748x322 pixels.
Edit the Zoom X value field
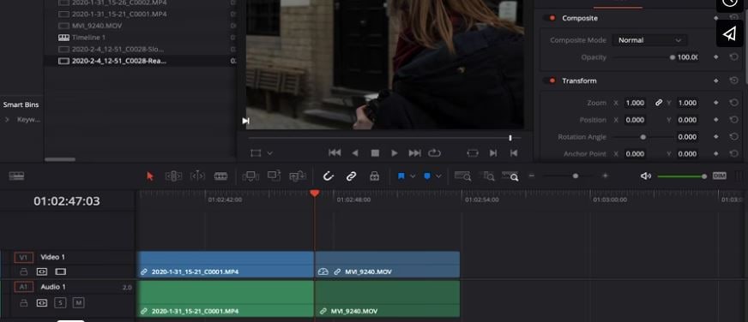tap(635, 103)
